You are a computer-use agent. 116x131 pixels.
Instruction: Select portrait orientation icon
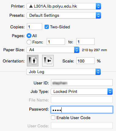tap(33, 61)
